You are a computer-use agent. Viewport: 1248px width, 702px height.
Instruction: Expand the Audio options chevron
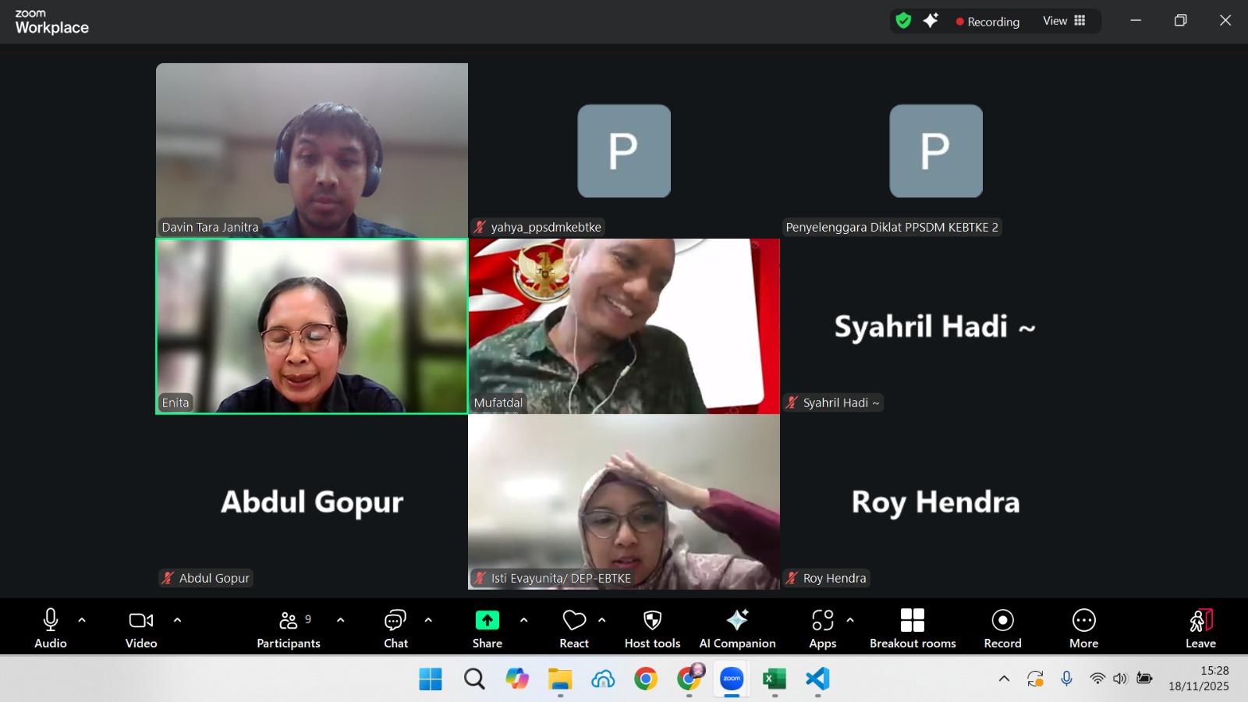81,620
